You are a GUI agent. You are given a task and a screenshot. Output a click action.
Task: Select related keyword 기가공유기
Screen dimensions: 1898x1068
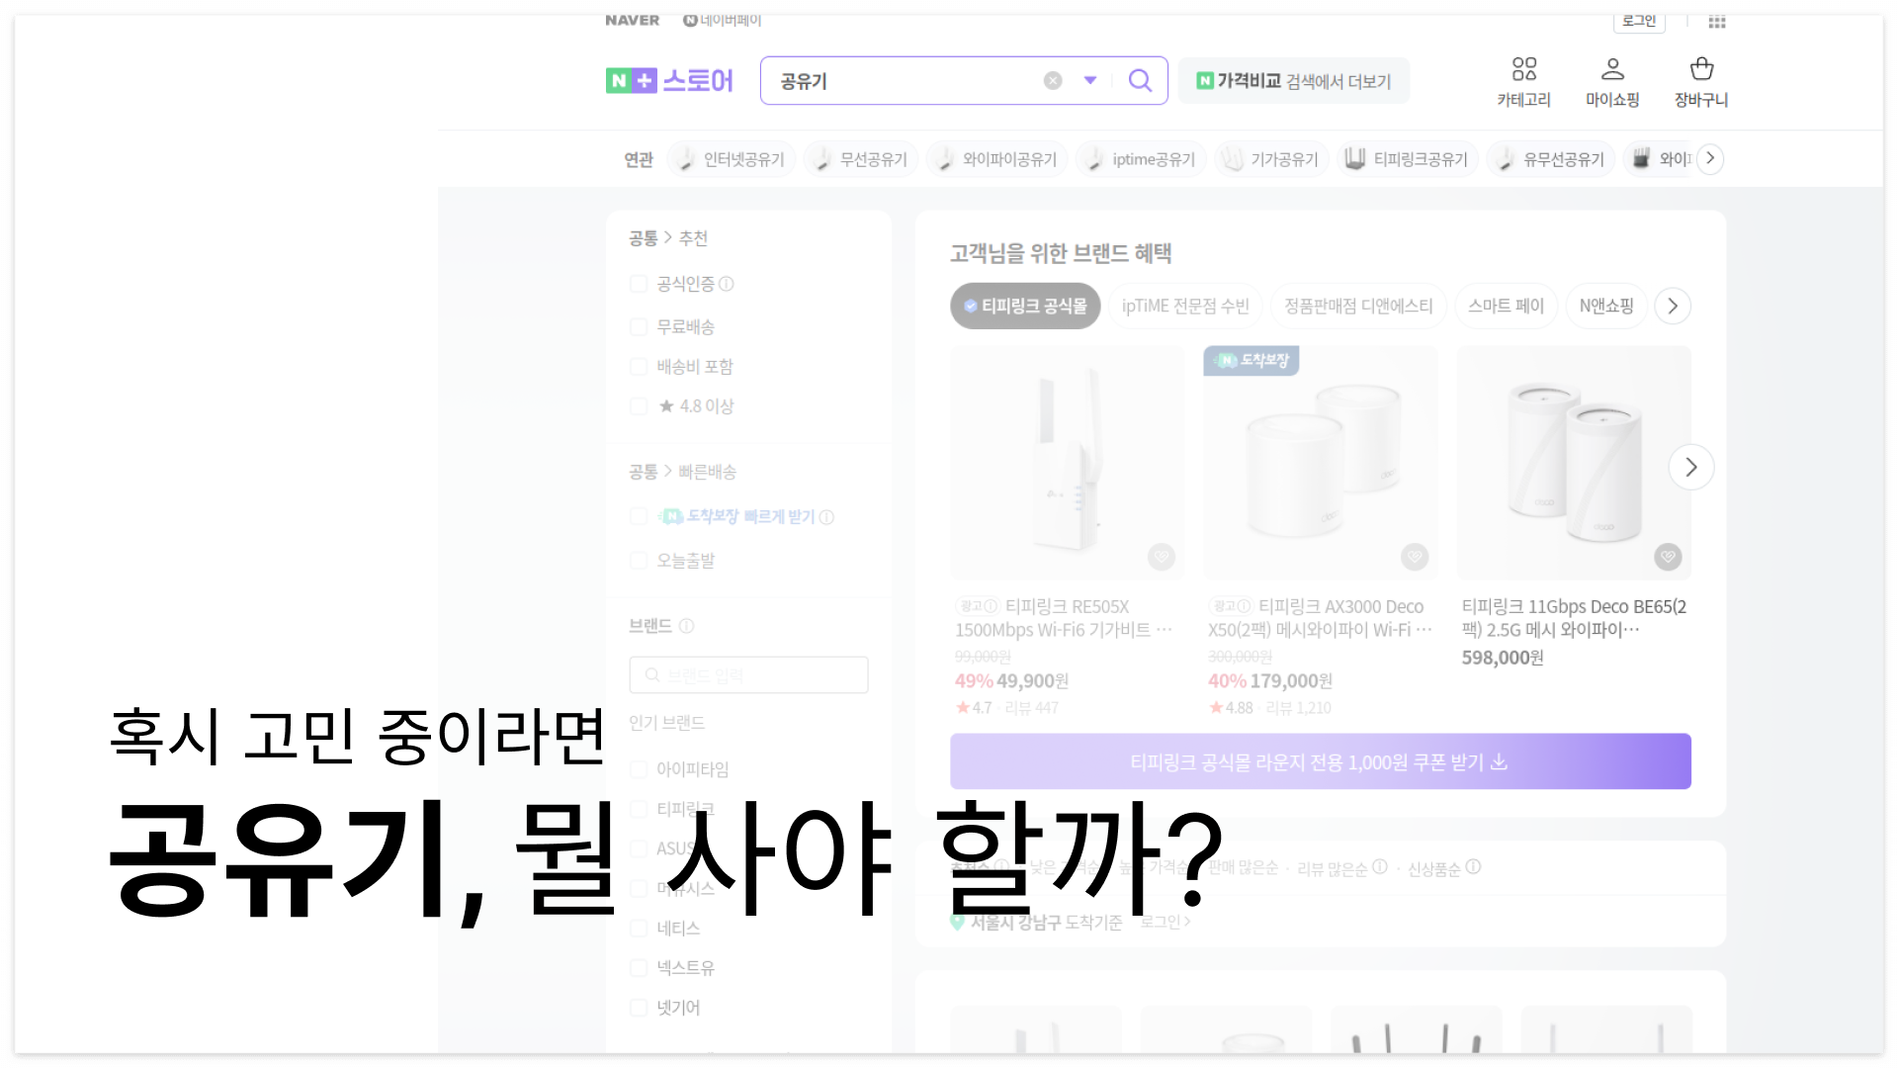[x=1271, y=159]
